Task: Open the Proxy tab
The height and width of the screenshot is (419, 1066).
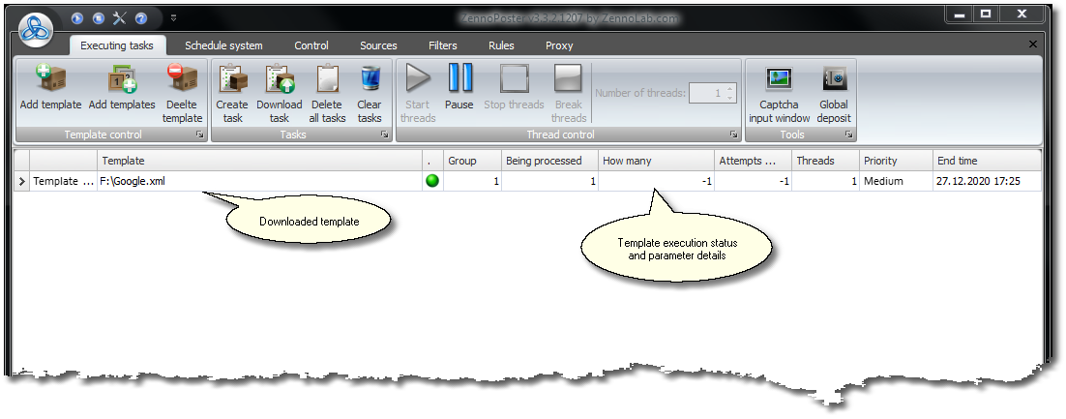Action: (x=559, y=45)
